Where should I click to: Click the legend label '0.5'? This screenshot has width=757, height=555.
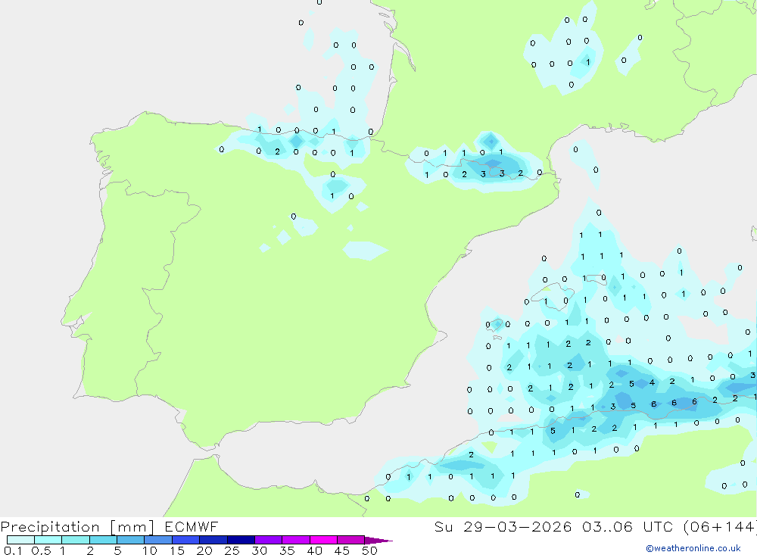(41, 550)
